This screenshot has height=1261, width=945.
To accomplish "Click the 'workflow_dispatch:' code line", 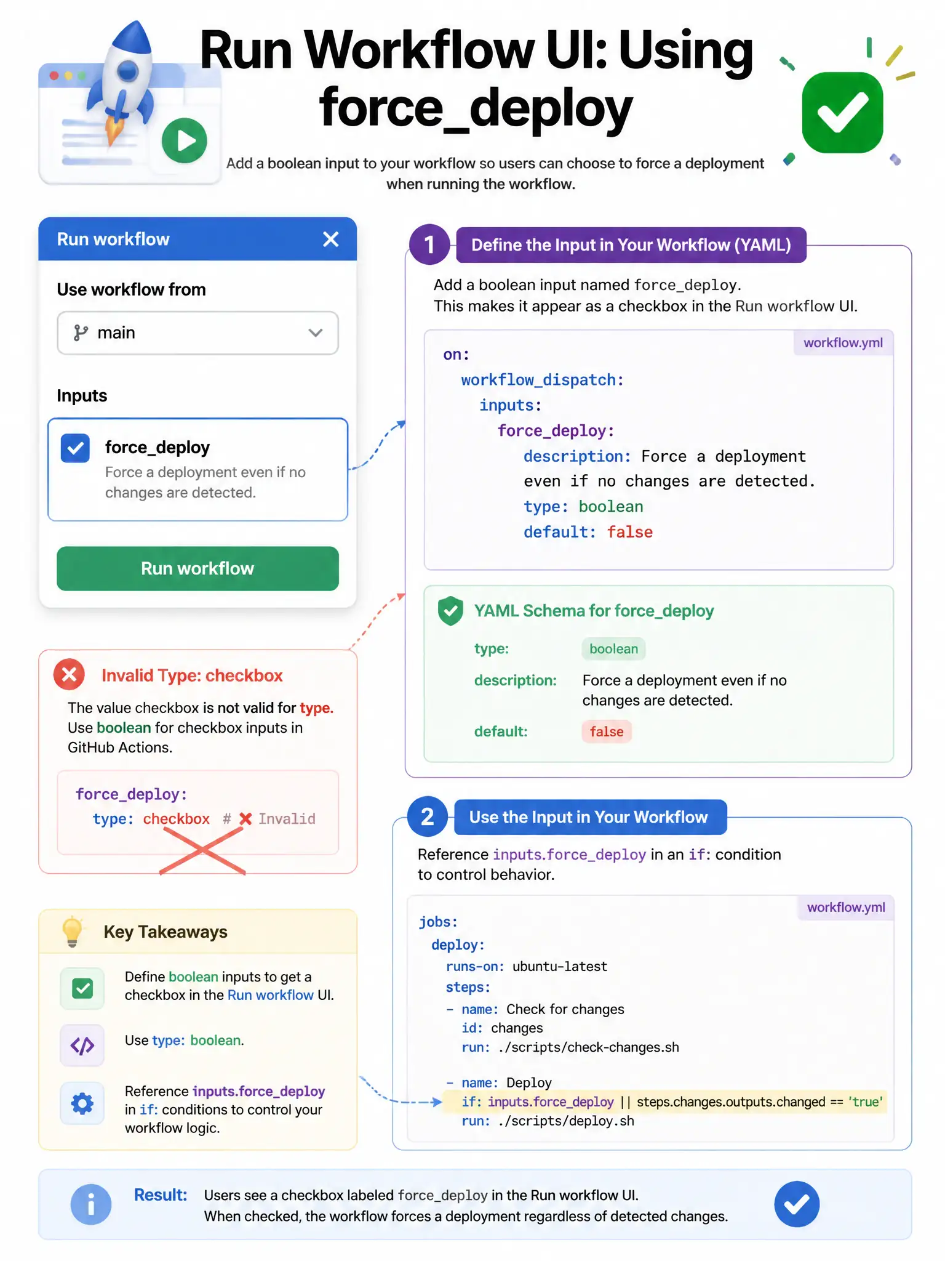I will pos(543,380).
